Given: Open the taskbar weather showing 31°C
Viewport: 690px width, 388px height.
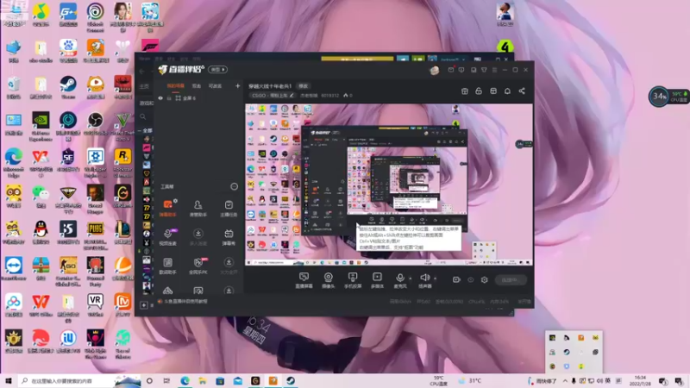Looking at the screenshot, I should pyautogui.click(x=470, y=380).
